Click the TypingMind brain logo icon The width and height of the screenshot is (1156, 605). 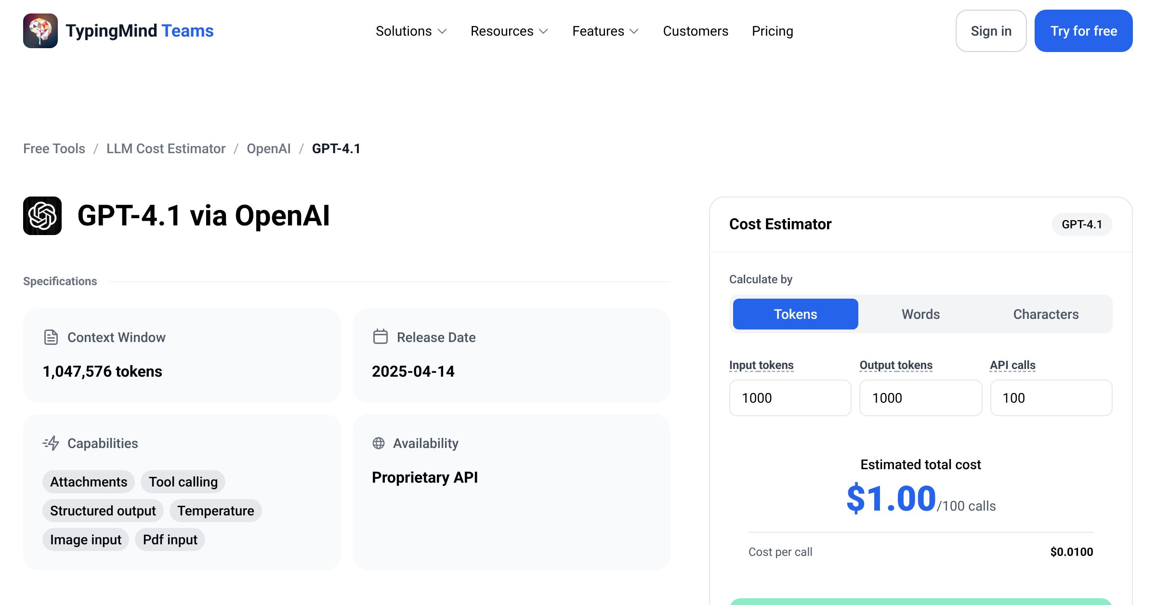[x=40, y=31]
